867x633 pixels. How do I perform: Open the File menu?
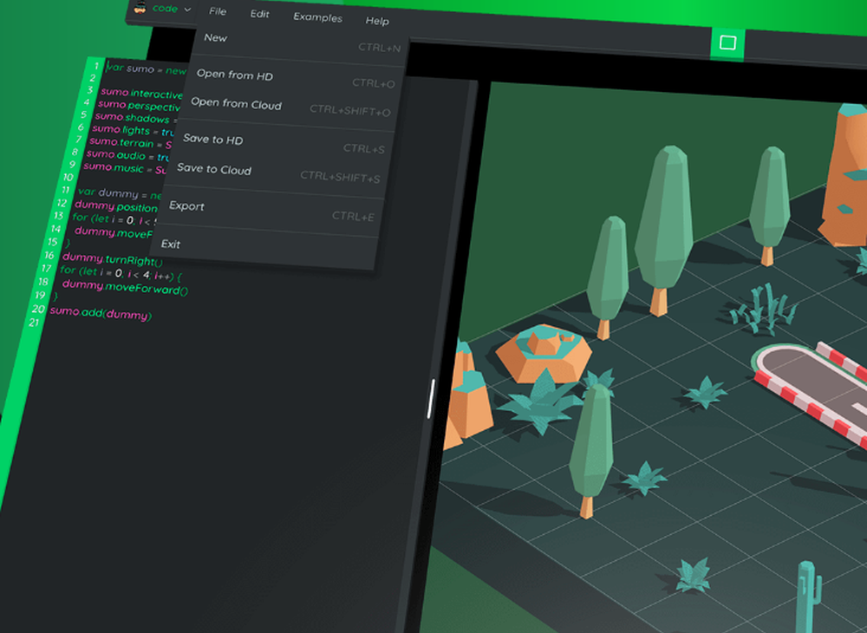pos(218,11)
